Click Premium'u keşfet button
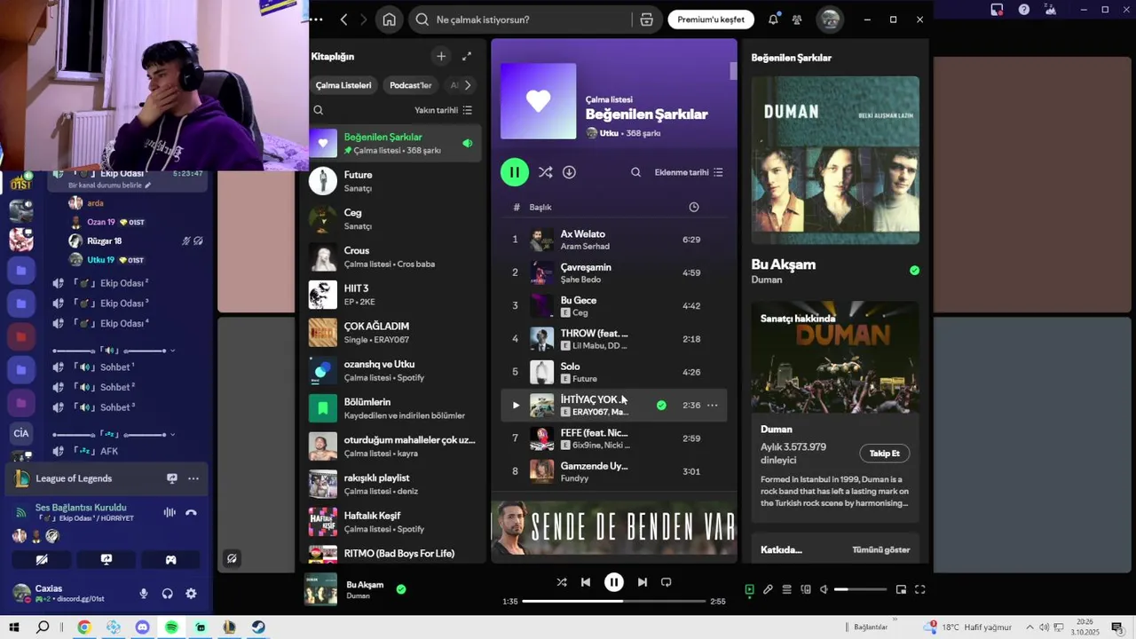Viewport: 1136px width, 639px height. tap(711, 20)
